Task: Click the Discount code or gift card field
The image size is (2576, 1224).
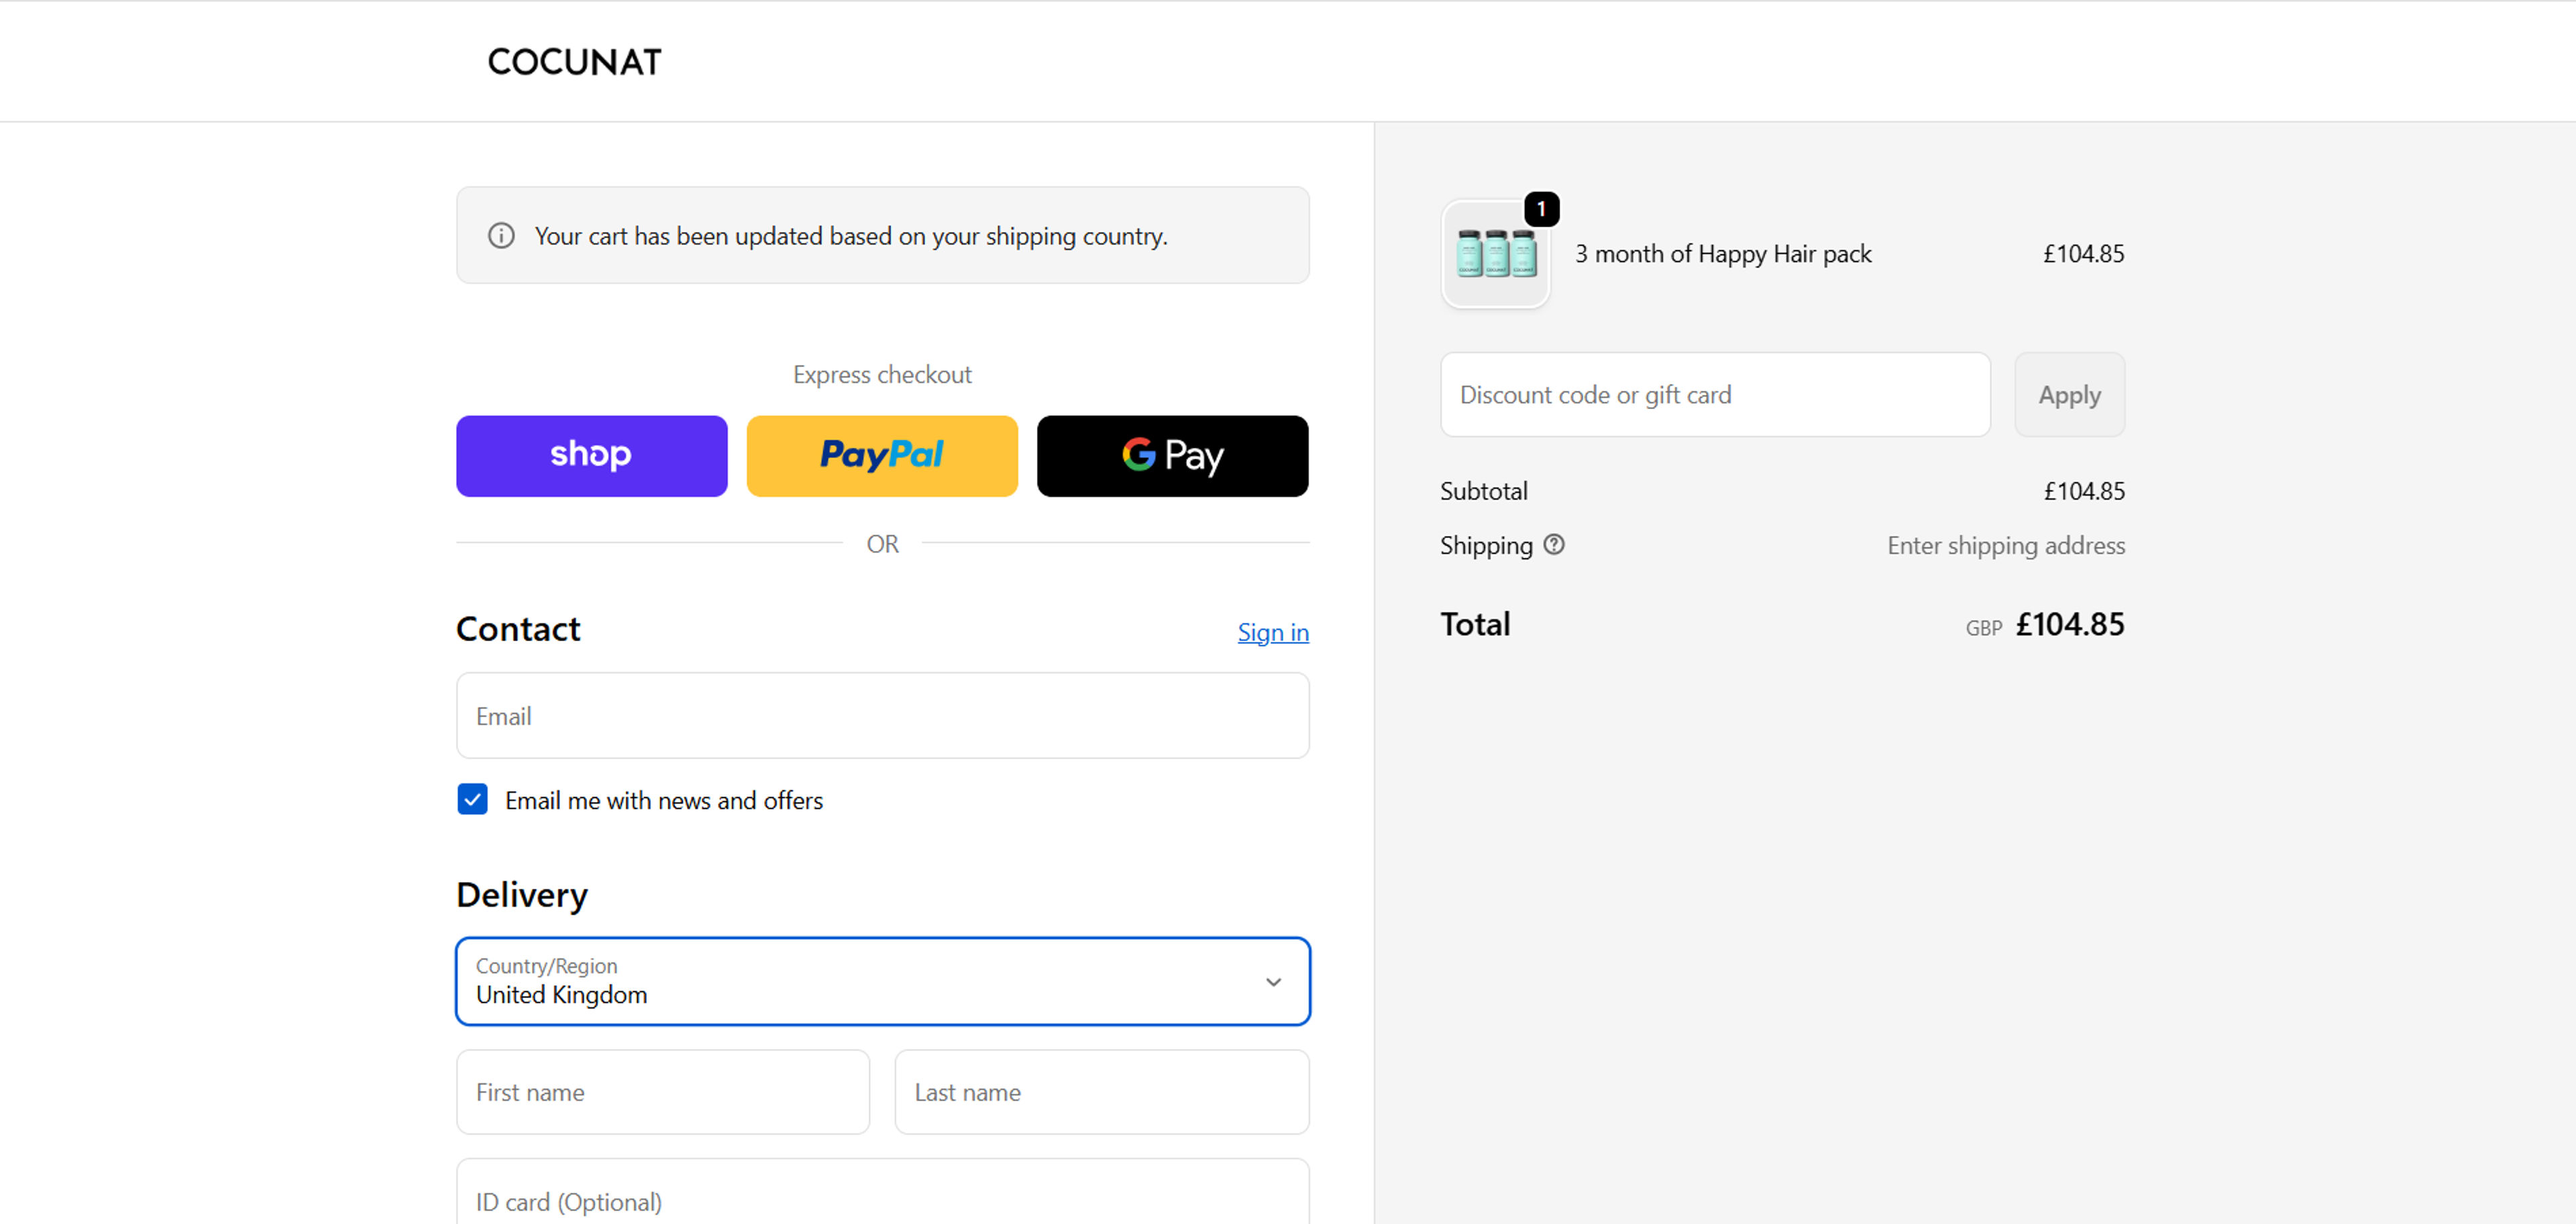Action: [x=1714, y=394]
